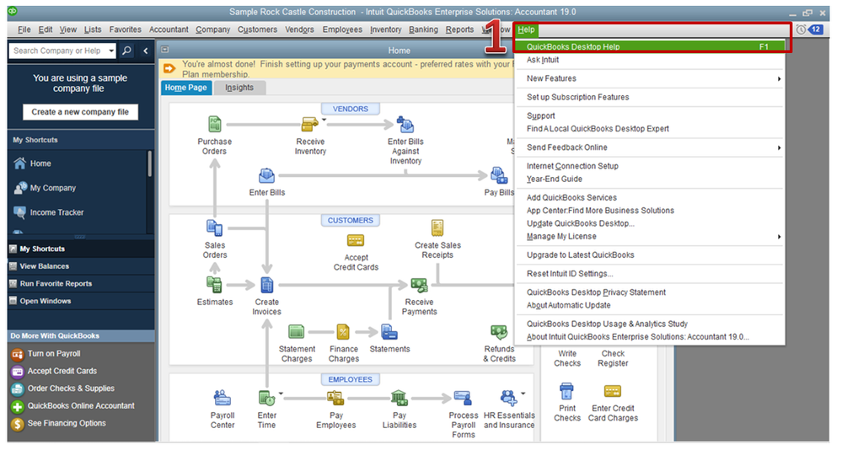This screenshot has height=450, width=842.
Task: Click See Financing Options link
Action: click(67, 423)
